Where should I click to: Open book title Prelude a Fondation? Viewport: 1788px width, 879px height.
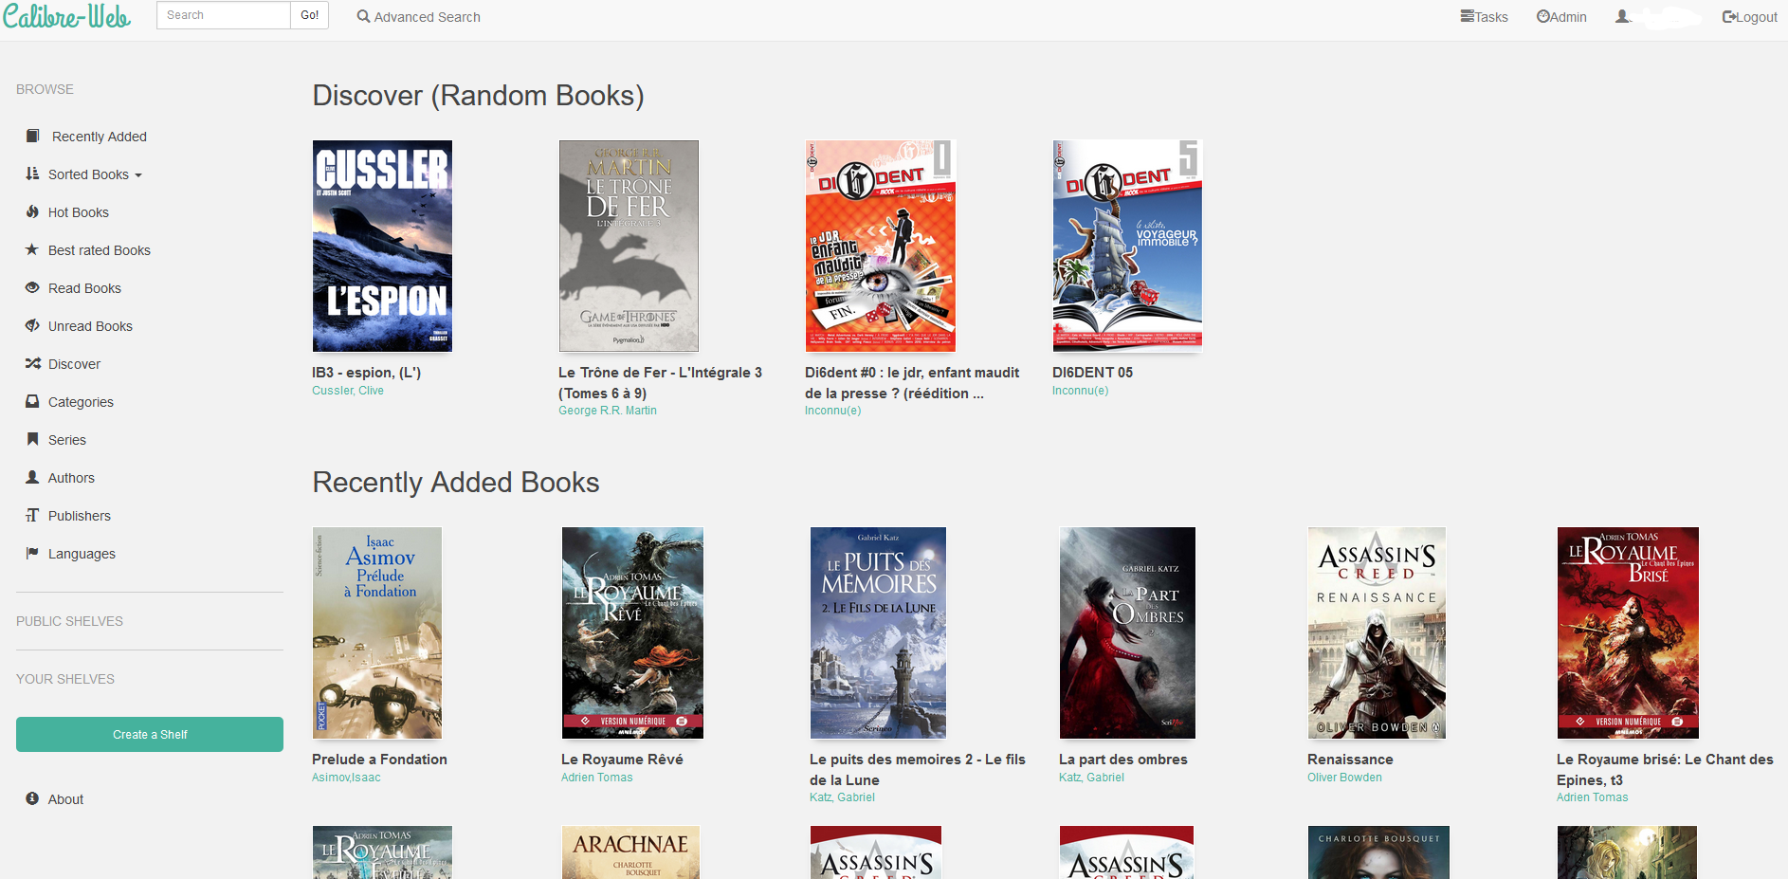tap(379, 760)
